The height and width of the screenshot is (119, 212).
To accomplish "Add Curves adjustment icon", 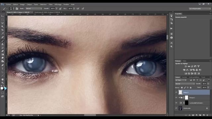I will 192,66.
